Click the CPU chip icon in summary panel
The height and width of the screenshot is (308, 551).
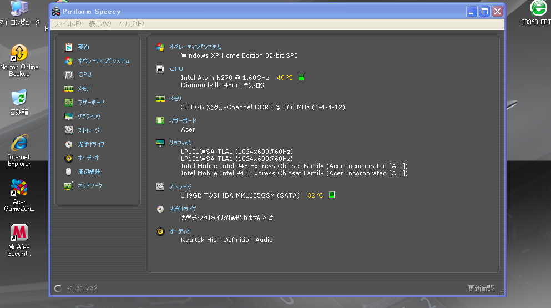pos(160,69)
